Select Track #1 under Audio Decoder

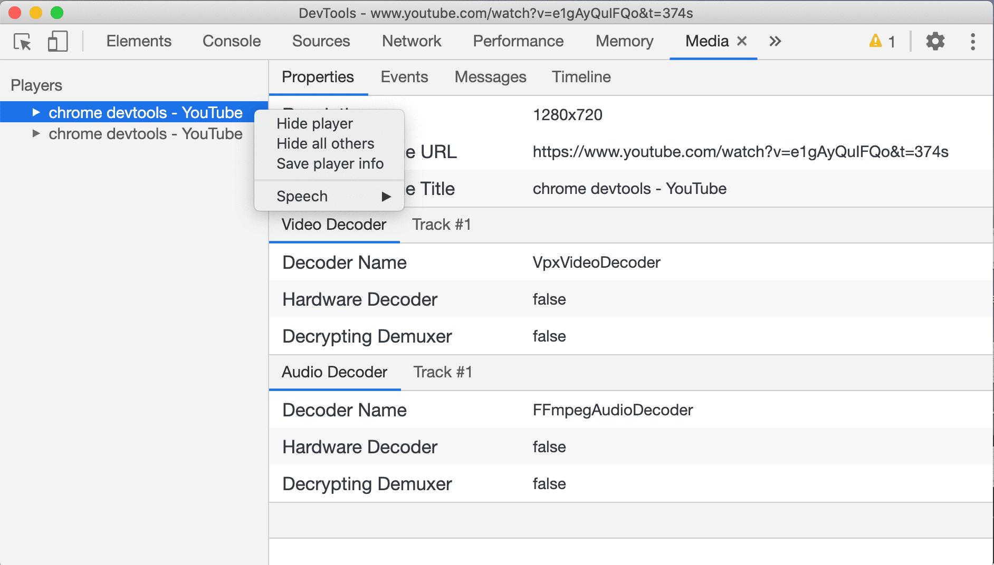[x=442, y=372]
